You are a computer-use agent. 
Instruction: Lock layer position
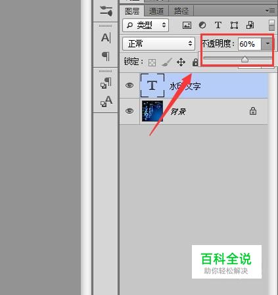(x=181, y=62)
